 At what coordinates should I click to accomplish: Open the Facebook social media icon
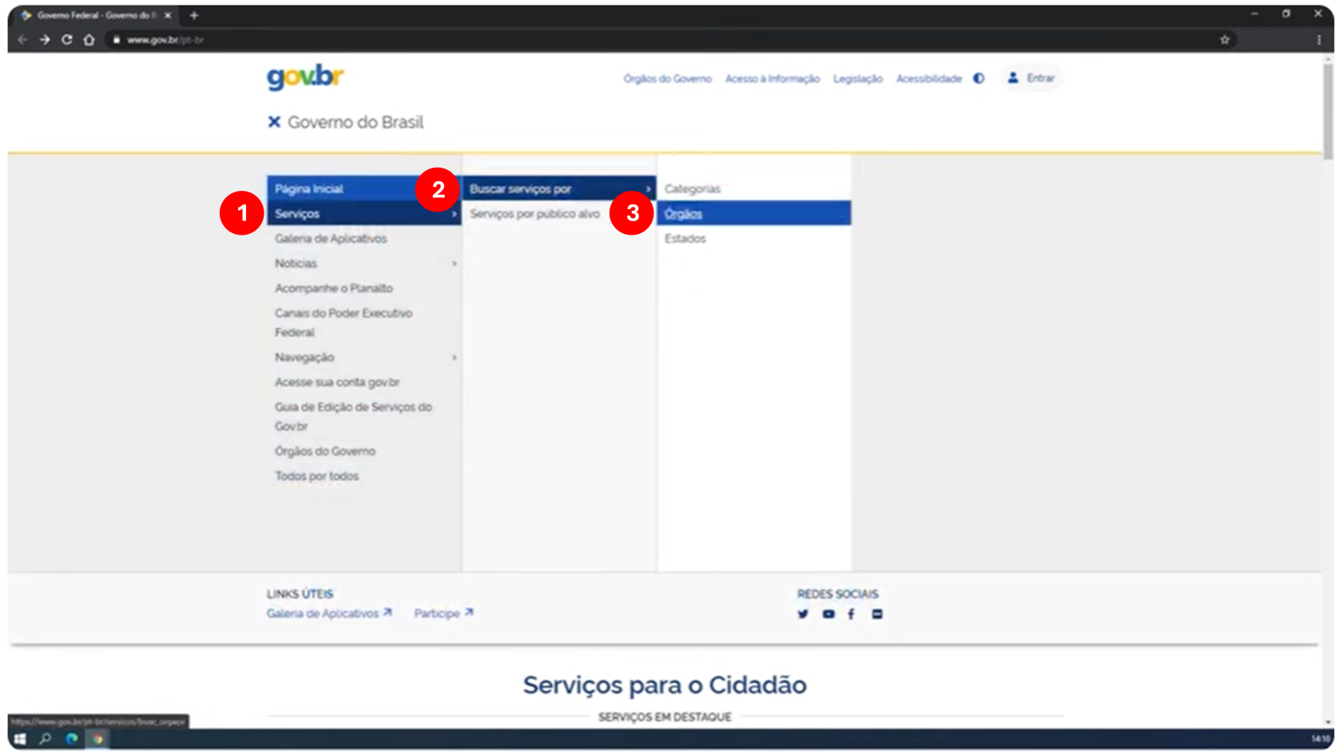tap(851, 614)
